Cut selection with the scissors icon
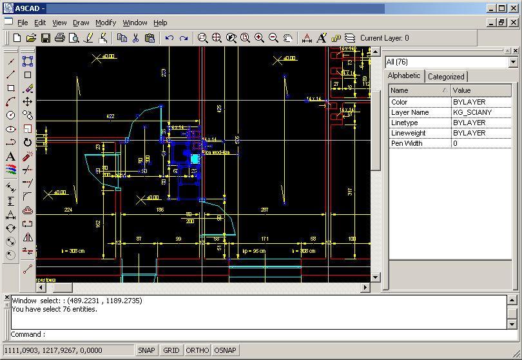The height and width of the screenshot is (360, 522). point(135,38)
